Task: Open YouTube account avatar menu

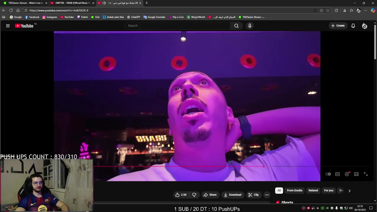Action: tap(365, 26)
